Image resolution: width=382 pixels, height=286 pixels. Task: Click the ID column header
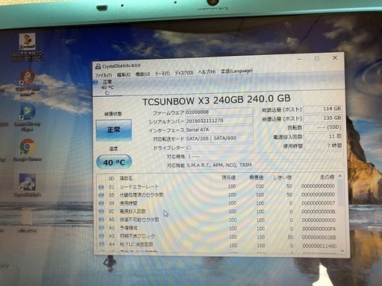[111, 179]
